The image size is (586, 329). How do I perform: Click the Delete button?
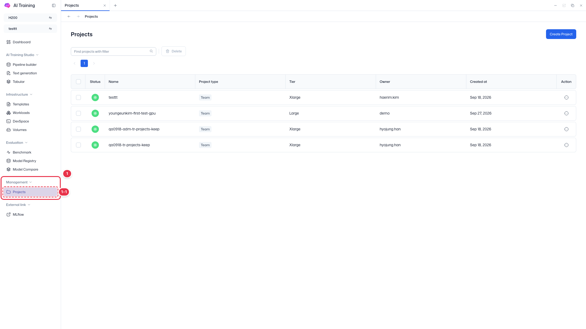(174, 51)
